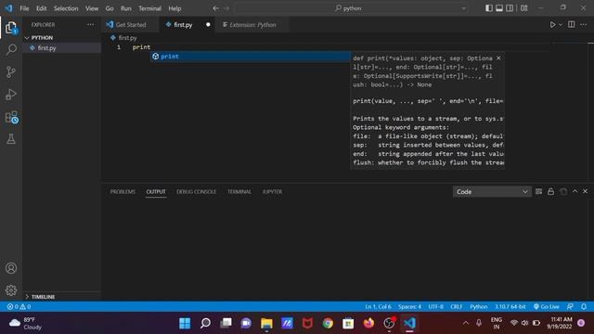The height and width of the screenshot is (334, 594).
Task: Toggle the Primary Side Bar layout
Action: click(x=489, y=8)
